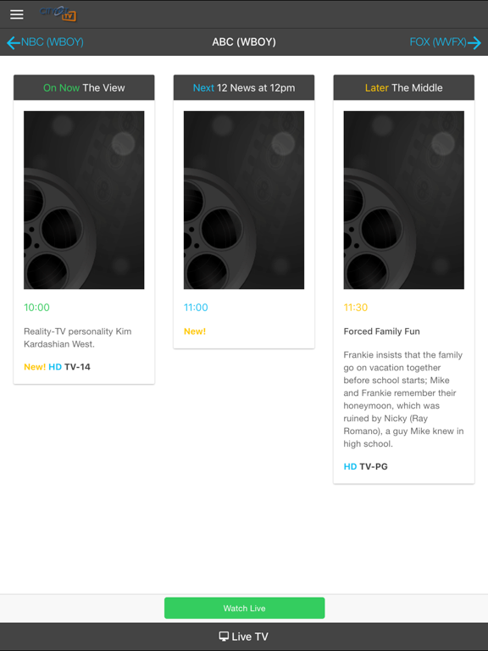Screen dimensions: 488x651
Task: Open the Later The Middle card header
Action: (404, 87)
